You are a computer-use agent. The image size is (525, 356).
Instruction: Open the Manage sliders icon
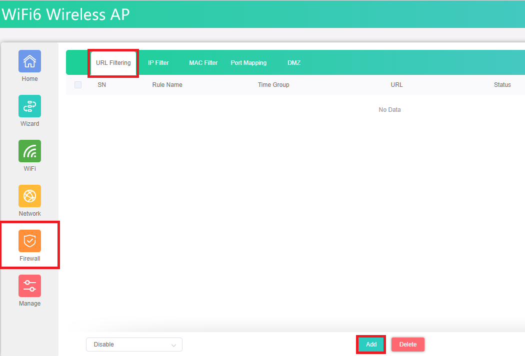coord(29,286)
